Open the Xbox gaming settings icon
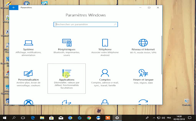 (x=28, y=102)
